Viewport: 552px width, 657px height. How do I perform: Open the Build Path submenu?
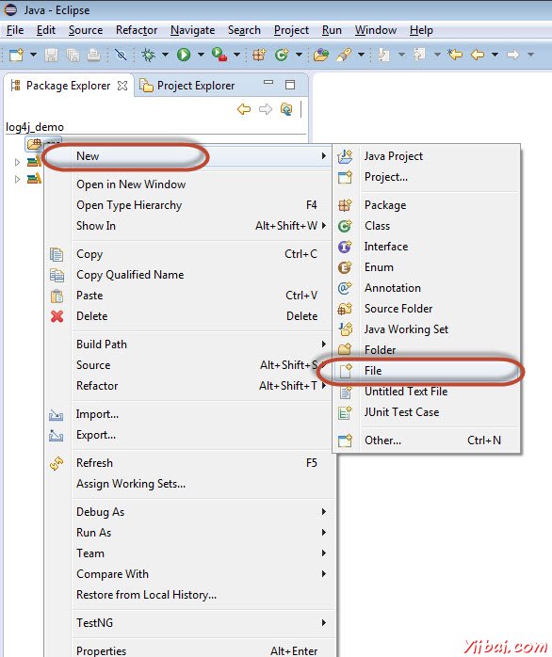point(188,345)
